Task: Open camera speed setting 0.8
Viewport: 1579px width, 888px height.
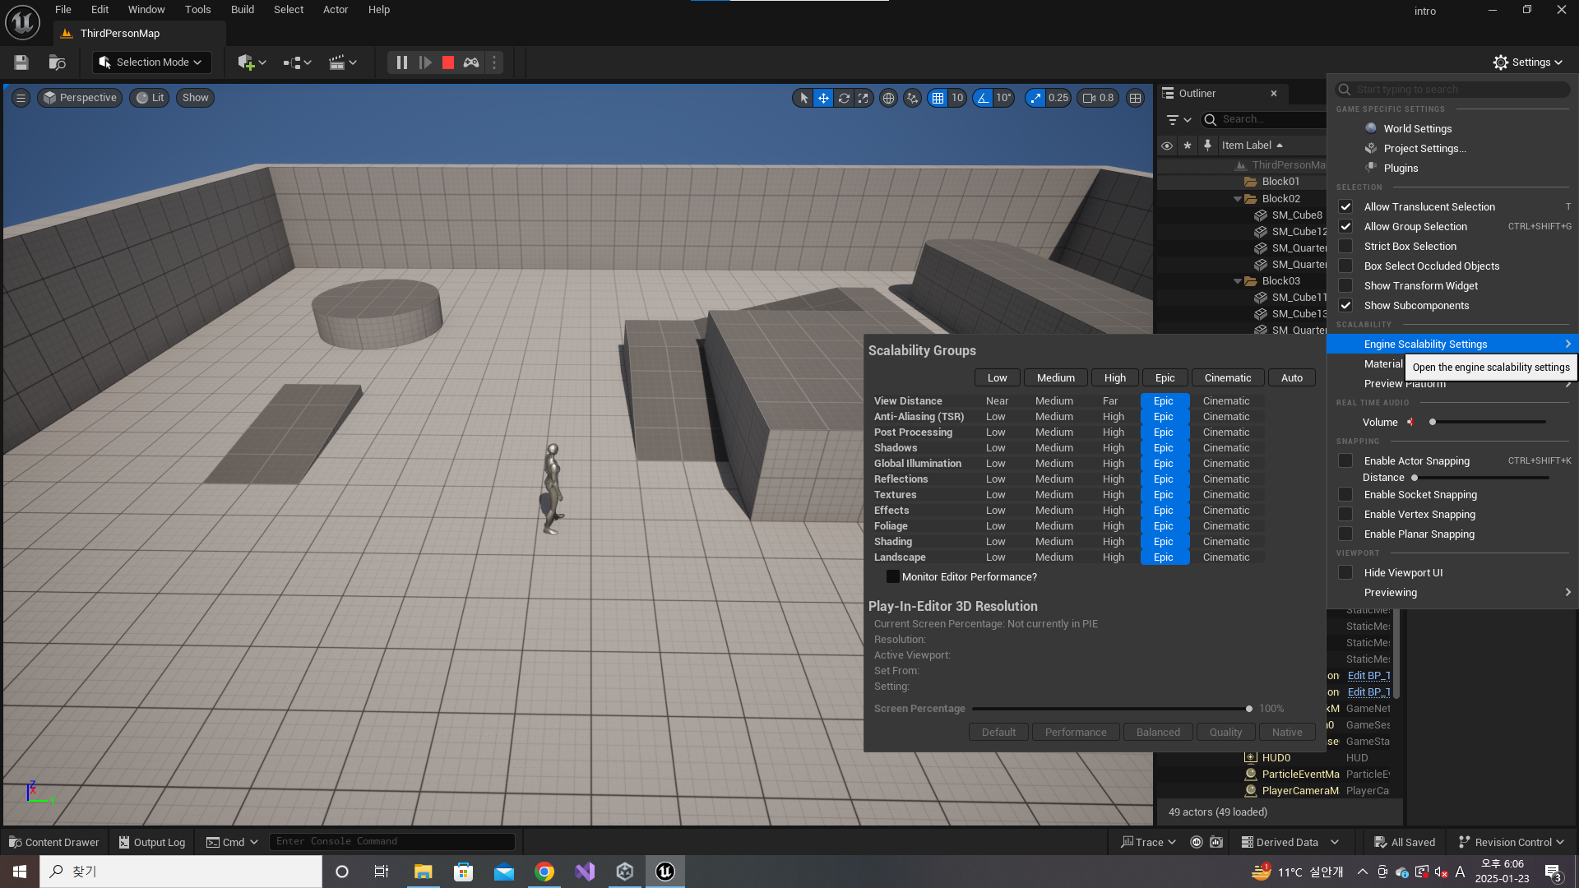Action: pyautogui.click(x=1098, y=98)
